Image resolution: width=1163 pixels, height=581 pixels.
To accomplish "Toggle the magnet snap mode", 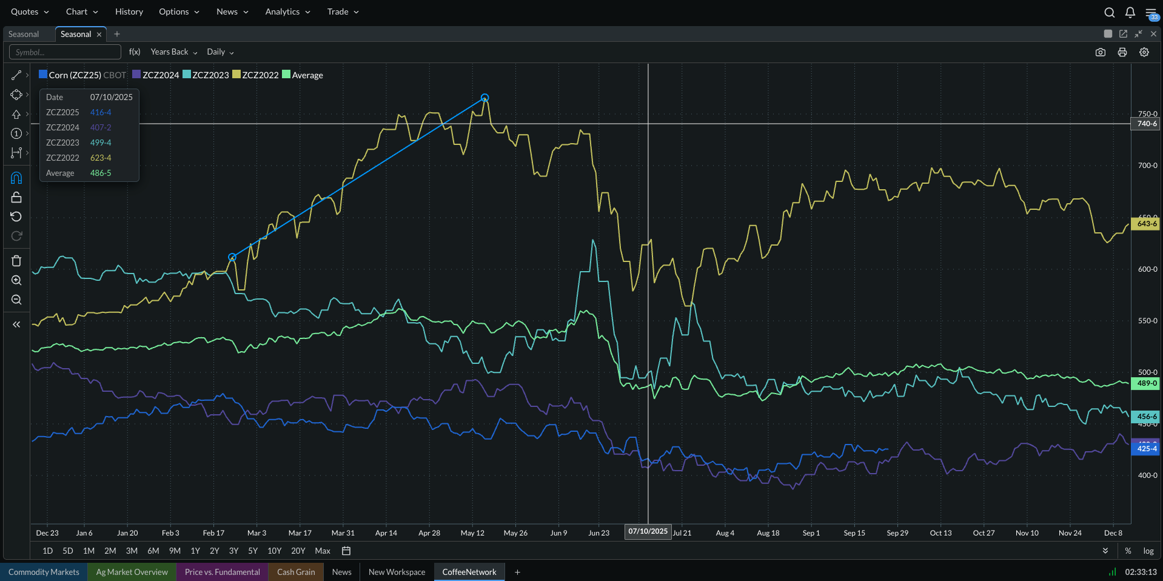I will pyautogui.click(x=16, y=178).
